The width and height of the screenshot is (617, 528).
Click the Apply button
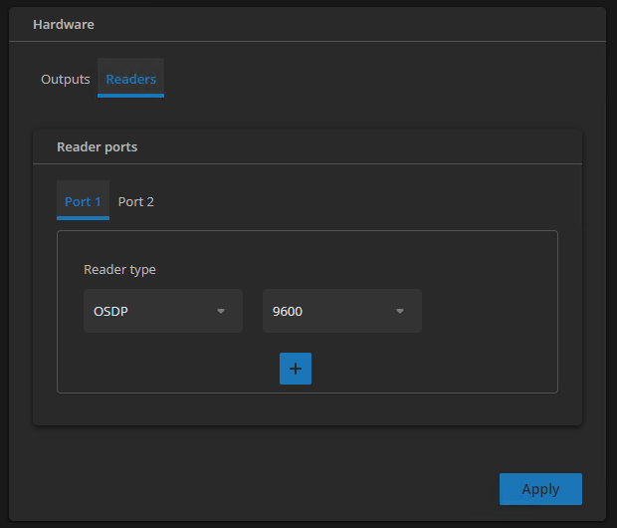tap(540, 489)
